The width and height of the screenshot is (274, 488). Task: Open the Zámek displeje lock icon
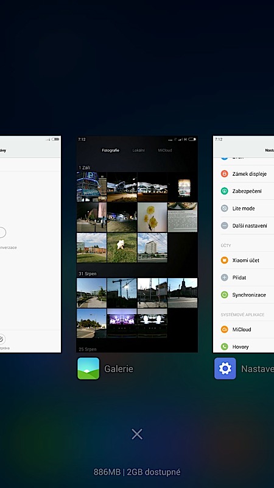point(224,174)
